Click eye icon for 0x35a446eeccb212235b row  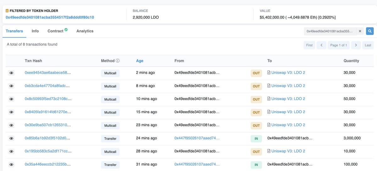(x=11, y=165)
